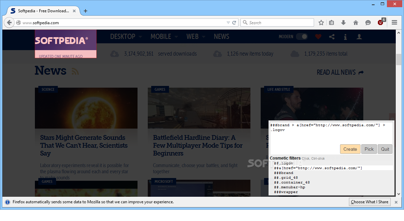Viewport: 404px width, 221px height.
Task: Open the downloads arrow icon
Action: coord(343,23)
